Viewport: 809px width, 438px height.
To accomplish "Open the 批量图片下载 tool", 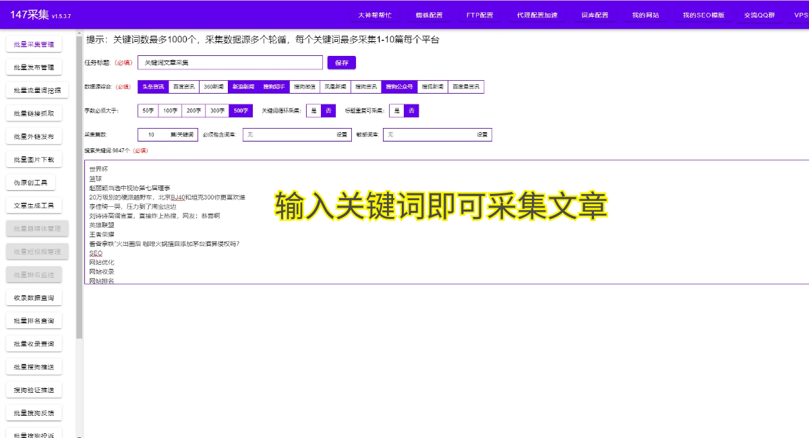I will [34, 158].
